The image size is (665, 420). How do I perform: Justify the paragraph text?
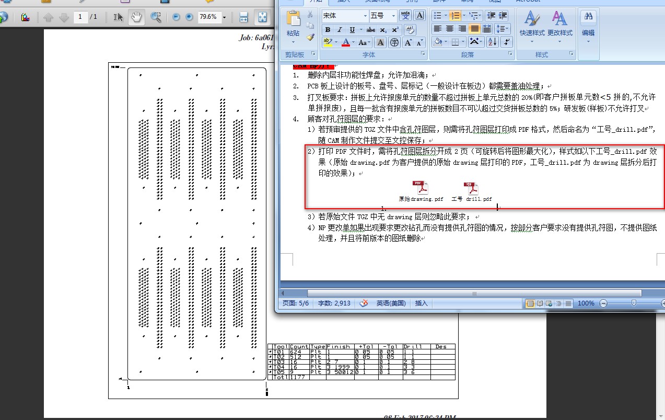(x=474, y=29)
